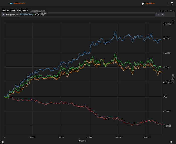The image size is (176, 144).
Task: Select the Luckcatcher1 player name
Action: point(19,4)
